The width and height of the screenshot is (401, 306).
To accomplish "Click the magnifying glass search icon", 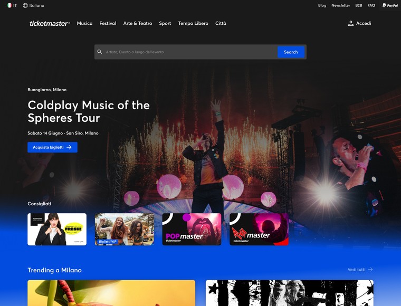I will 100,52.
